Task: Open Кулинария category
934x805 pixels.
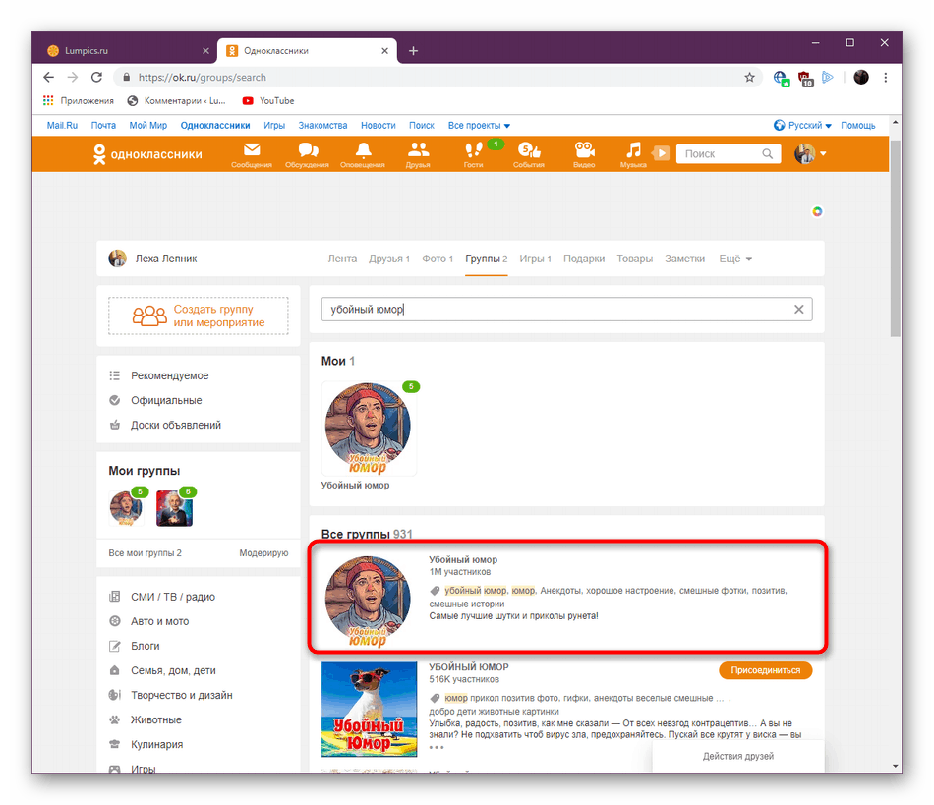Action: 156,744
